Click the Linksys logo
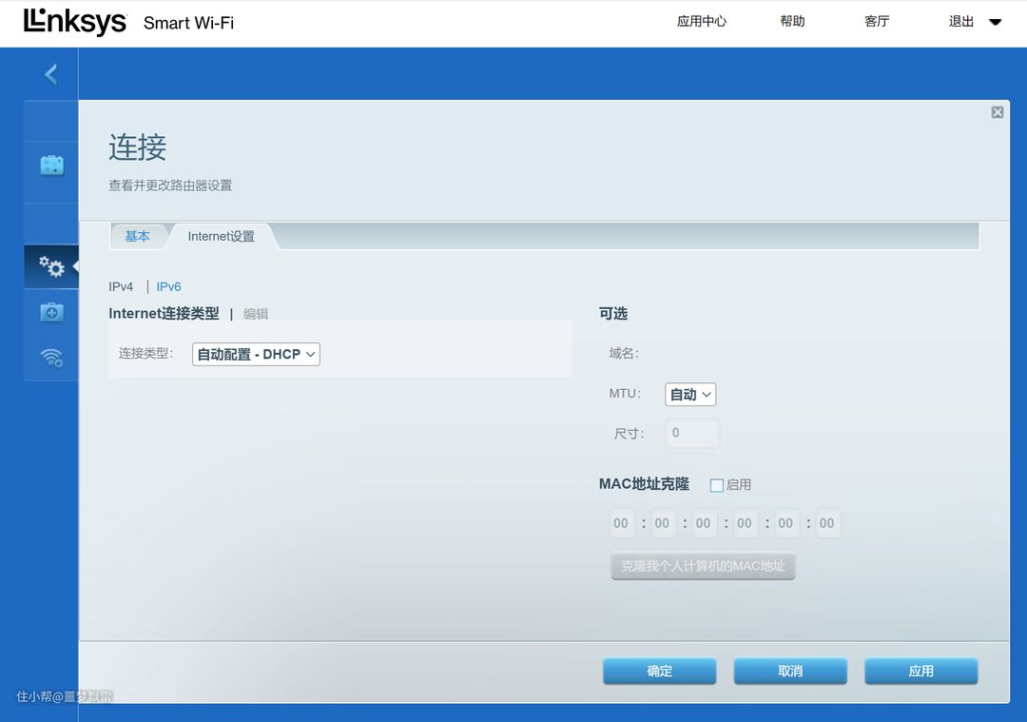This screenshot has width=1027, height=722. point(75,22)
